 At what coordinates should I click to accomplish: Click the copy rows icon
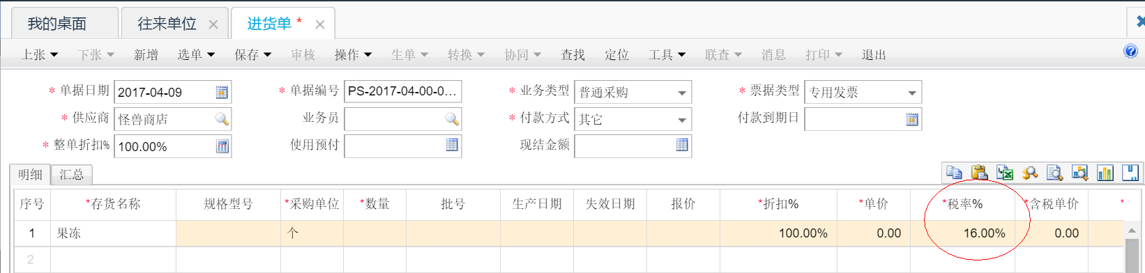click(x=954, y=172)
